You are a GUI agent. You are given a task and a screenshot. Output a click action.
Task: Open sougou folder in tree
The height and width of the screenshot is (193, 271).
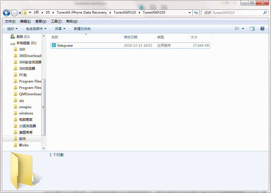click(25, 107)
